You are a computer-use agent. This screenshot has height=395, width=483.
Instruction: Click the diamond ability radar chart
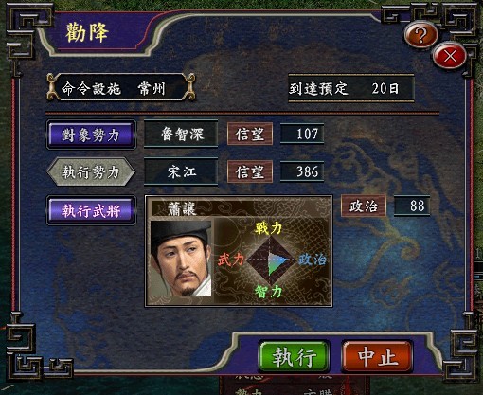click(270, 260)
